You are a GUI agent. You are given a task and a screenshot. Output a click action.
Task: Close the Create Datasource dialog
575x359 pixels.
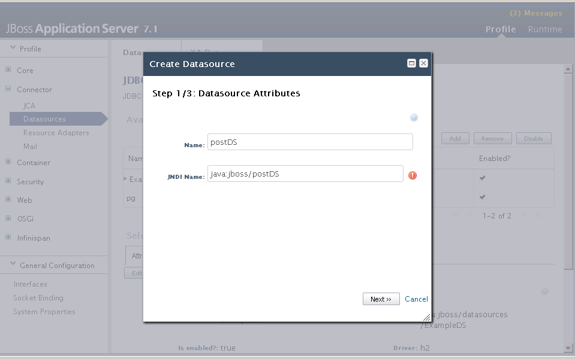423,63
